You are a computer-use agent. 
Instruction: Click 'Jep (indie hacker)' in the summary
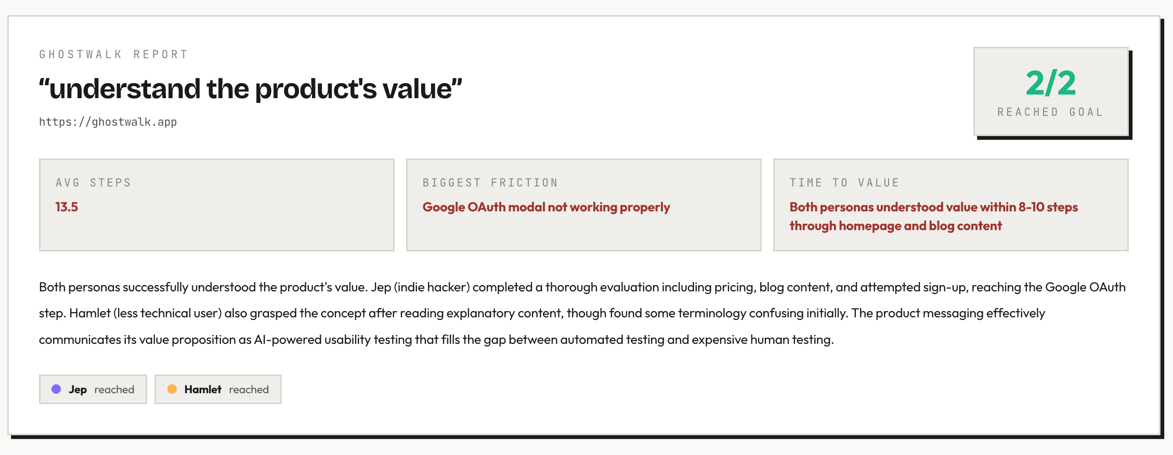pos(420,287)
